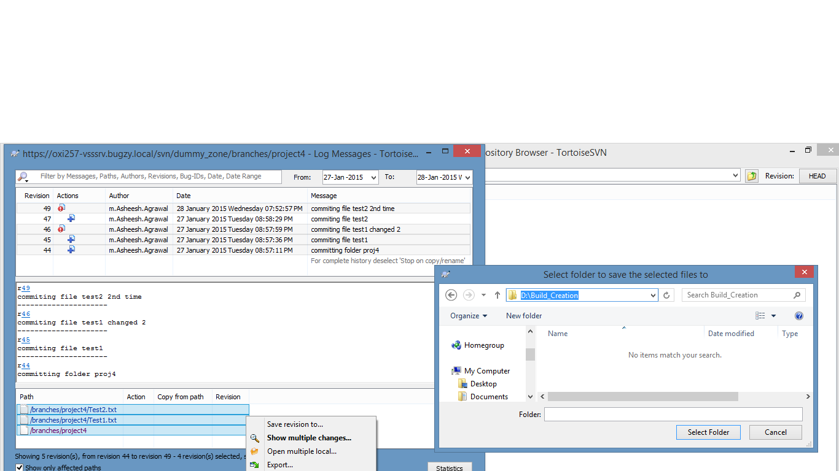839x471 pixels.
Task: Open the From date dropdown
Action: (x=374, y=177)
